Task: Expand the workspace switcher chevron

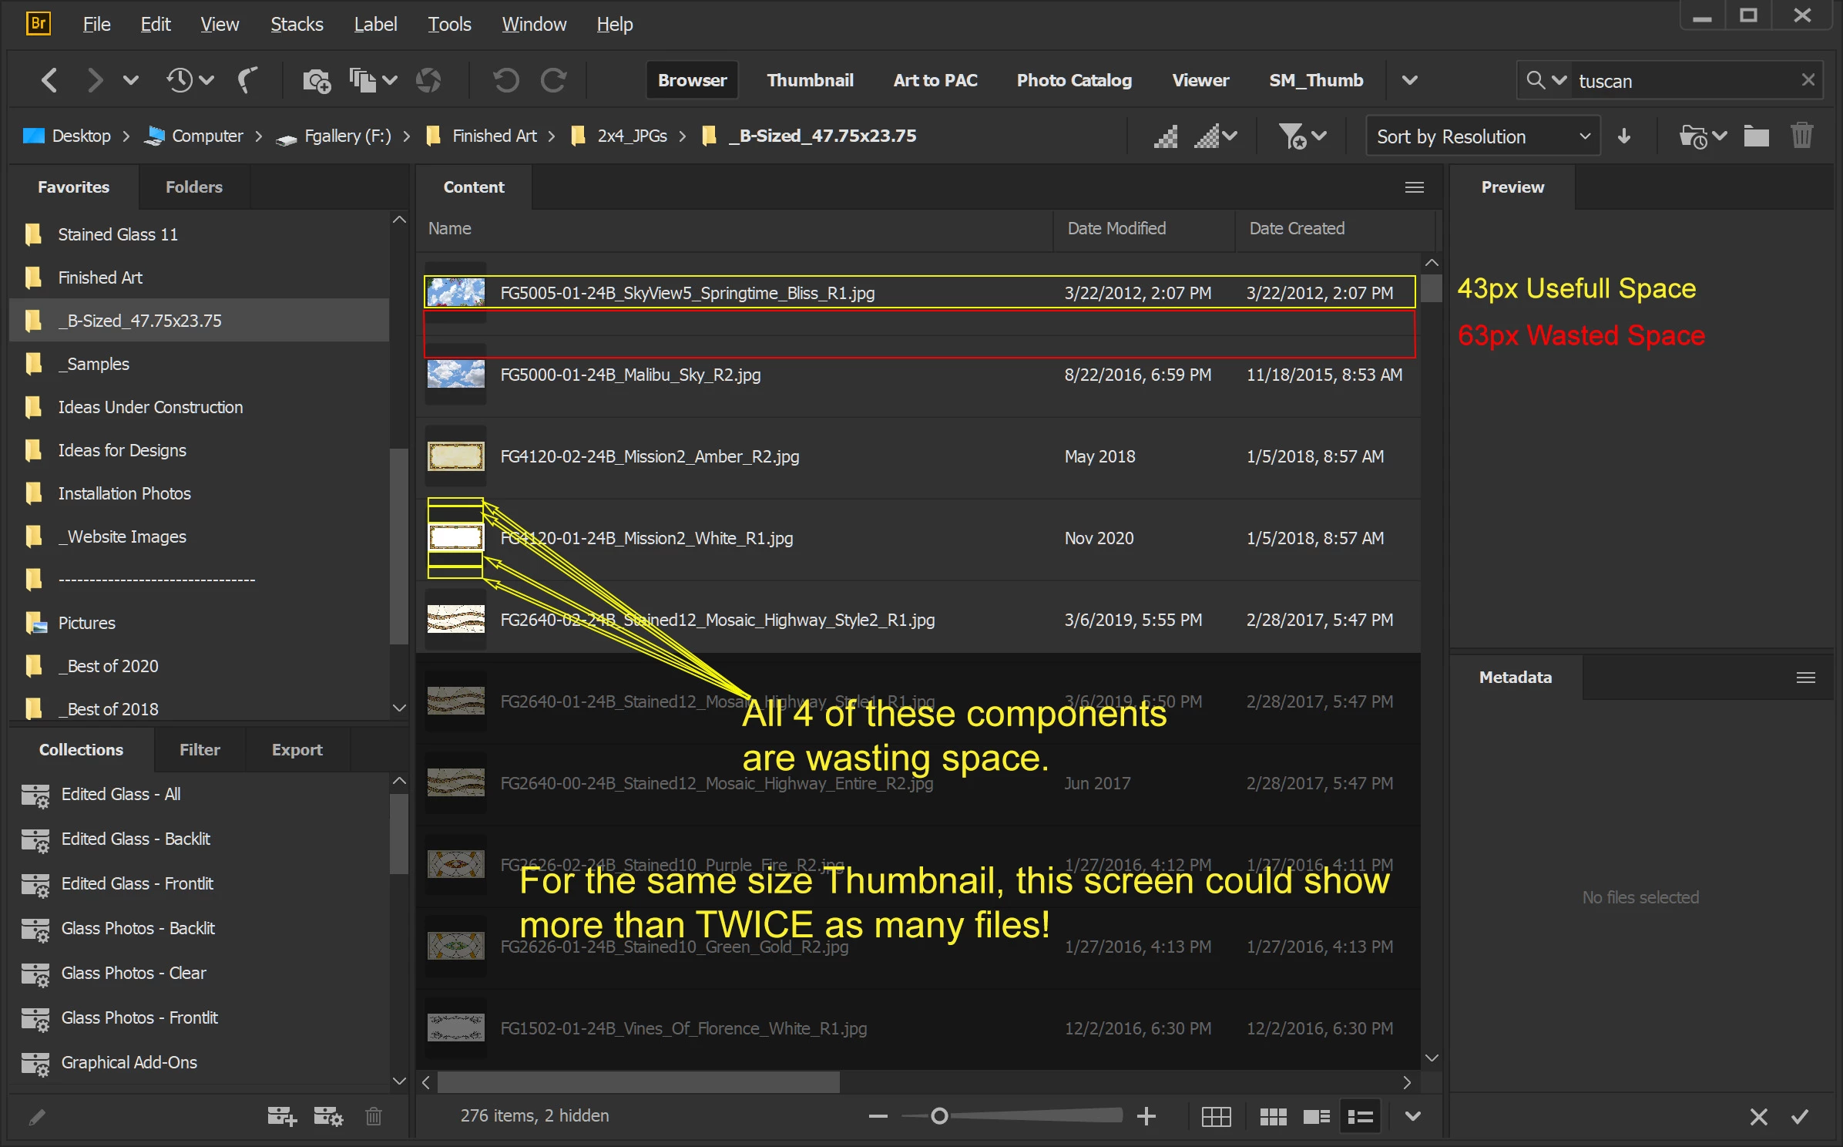Action: coord(1409,80)
